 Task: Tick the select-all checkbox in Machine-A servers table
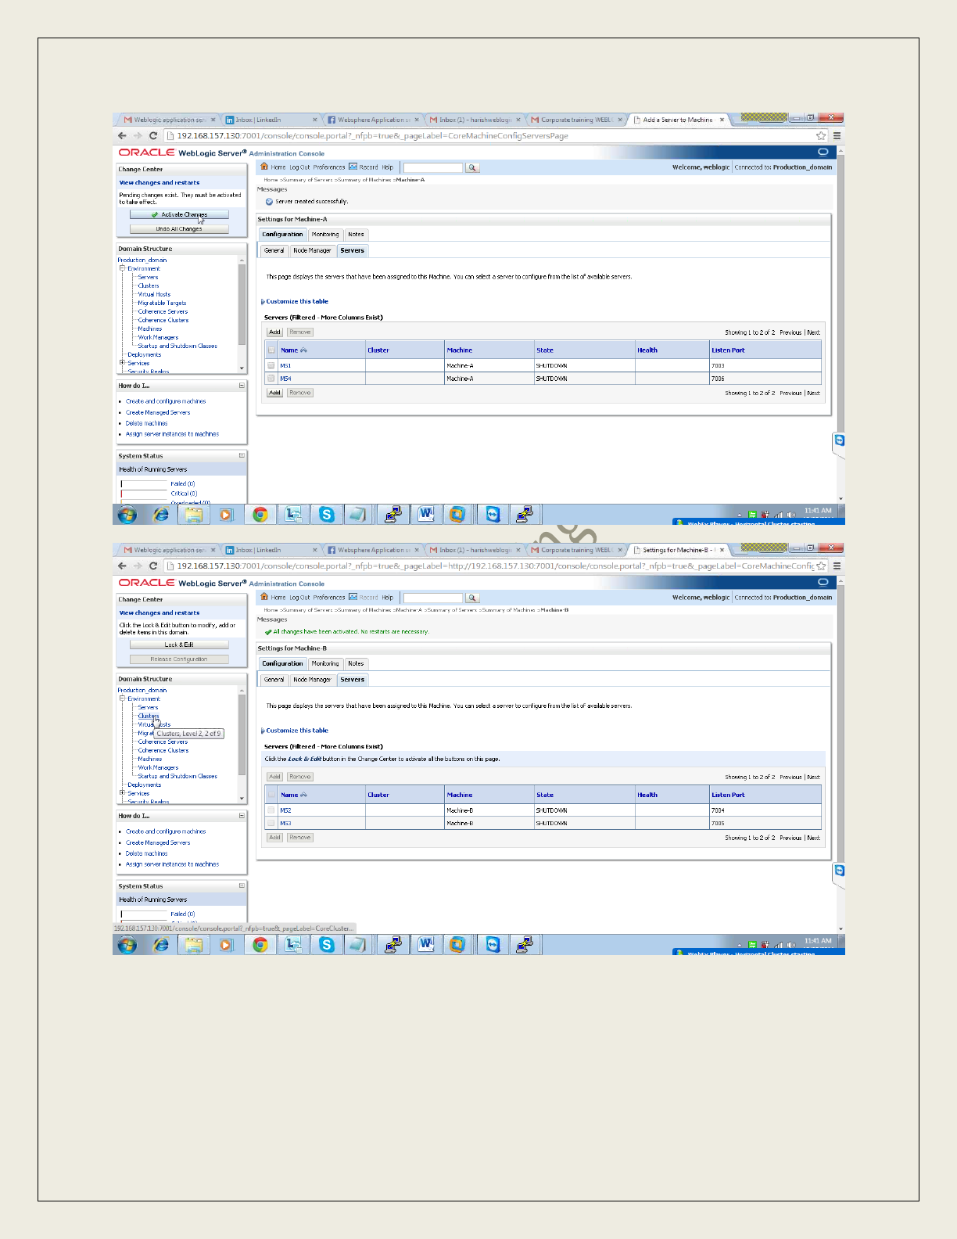pyautogui.click(x=271, y=350)
